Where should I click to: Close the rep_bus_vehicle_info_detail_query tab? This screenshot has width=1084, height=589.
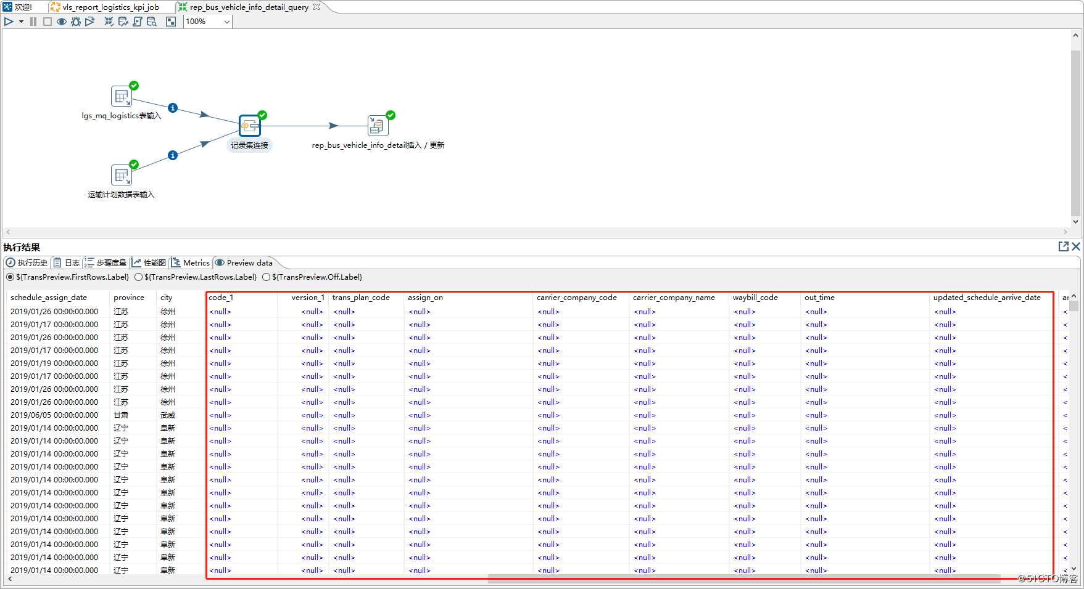pos(317,7)
